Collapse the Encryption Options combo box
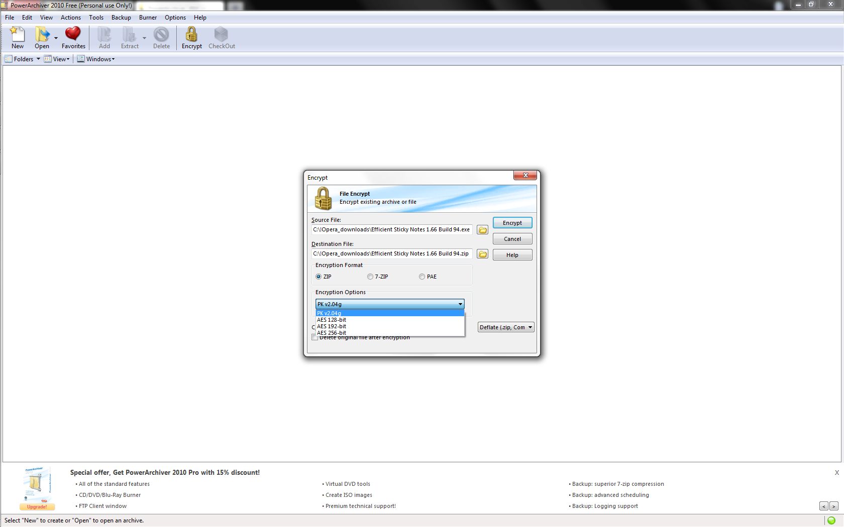The image size is (844, 527). click(390, 304)
